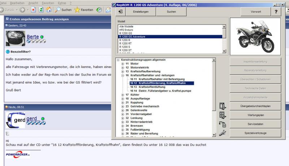The image size is (289, 166).
Task: Click the second checklist icon beside the tree
Action: [223, 115]
